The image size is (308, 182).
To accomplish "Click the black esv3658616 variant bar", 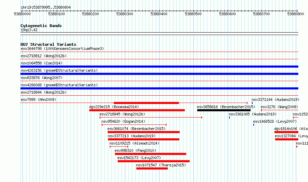I will [224, 110].
